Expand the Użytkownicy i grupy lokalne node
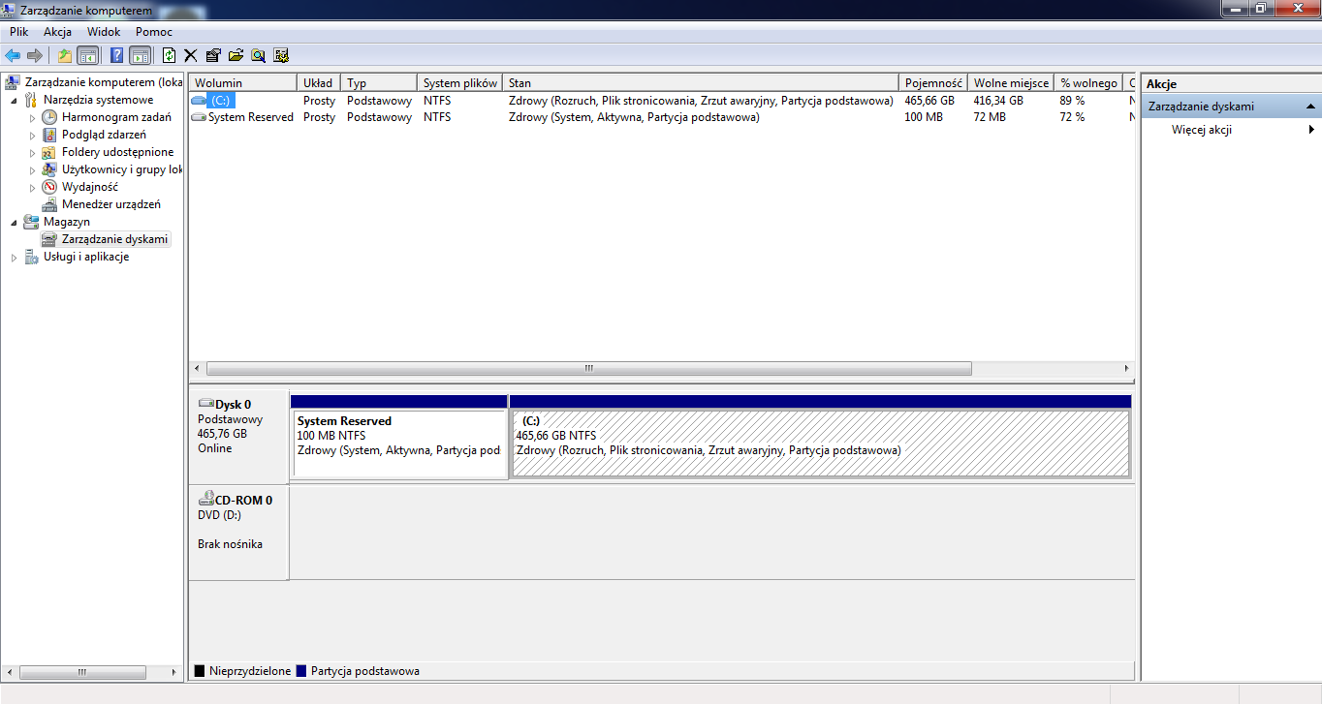 click(x=32, y=170)
